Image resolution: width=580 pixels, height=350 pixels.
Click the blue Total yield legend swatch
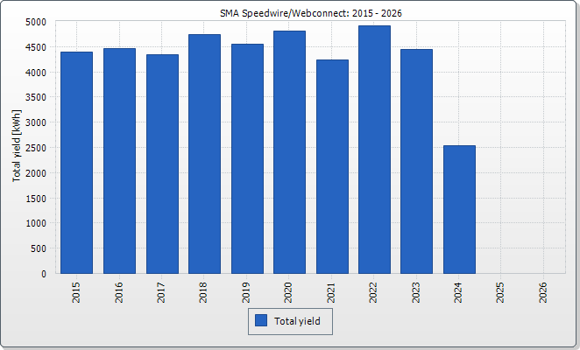point(260,321)
